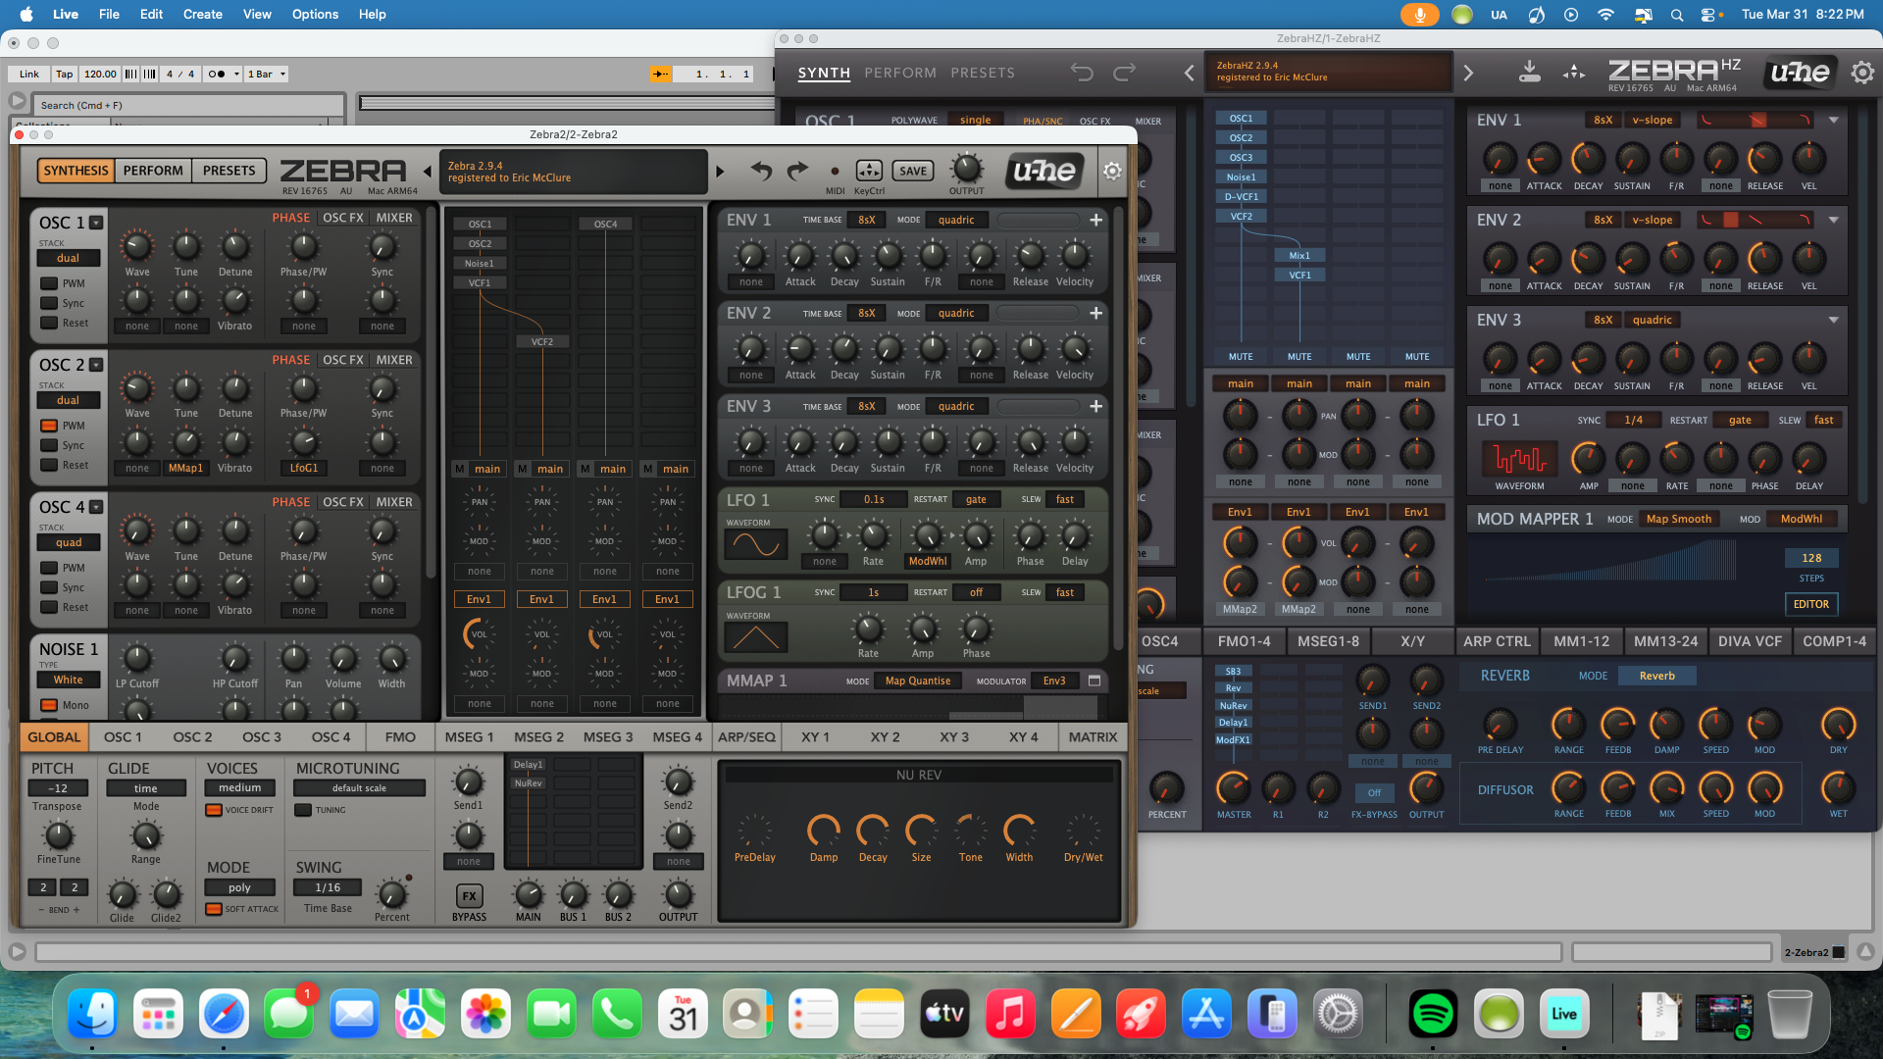Screen dimensions: 1883x1059
Task: Click the KeyCtrl arrows icon
Action: tap(869, 171)
